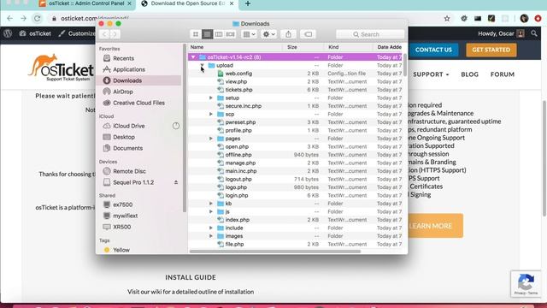547x308 pixels.
Task: Expand the scp folder
Action: point(211,114)
